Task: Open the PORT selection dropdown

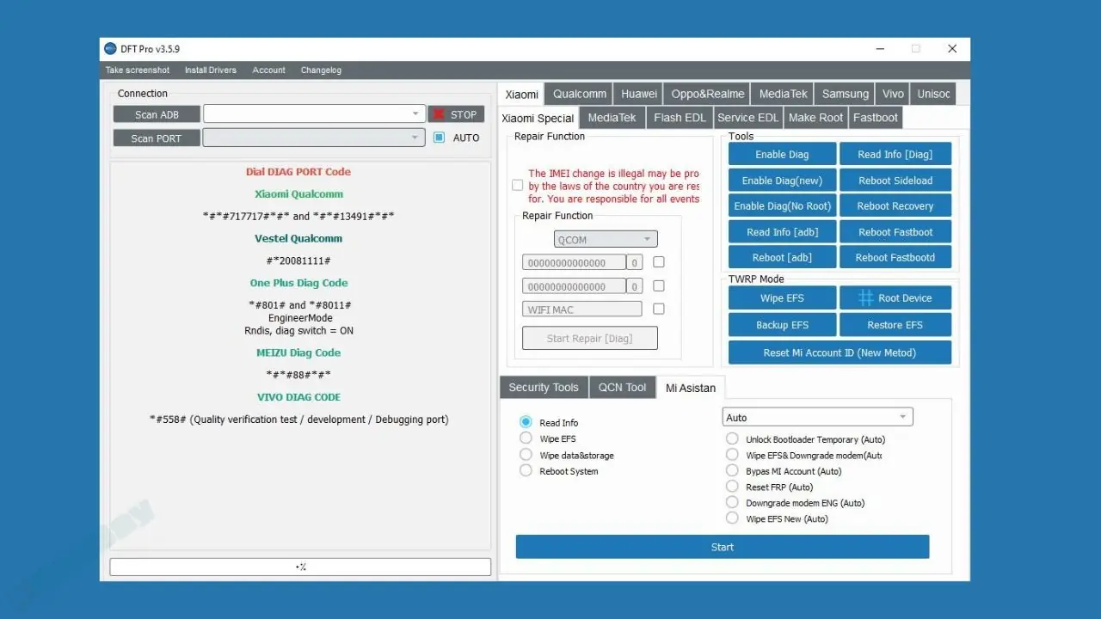Action: (x=314, y=138)
